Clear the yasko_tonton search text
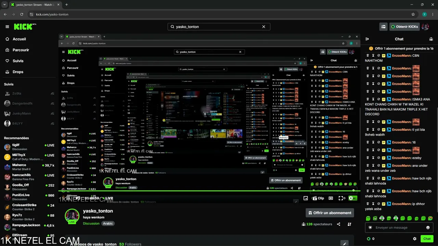The width and height of the screenshot is (438, 246). [x=264, y=27]
